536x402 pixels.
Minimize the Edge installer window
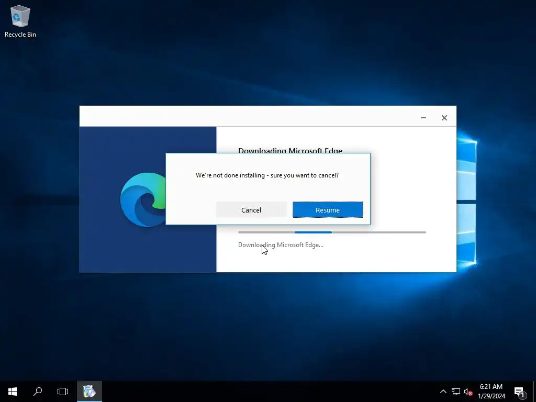(423, 118)
